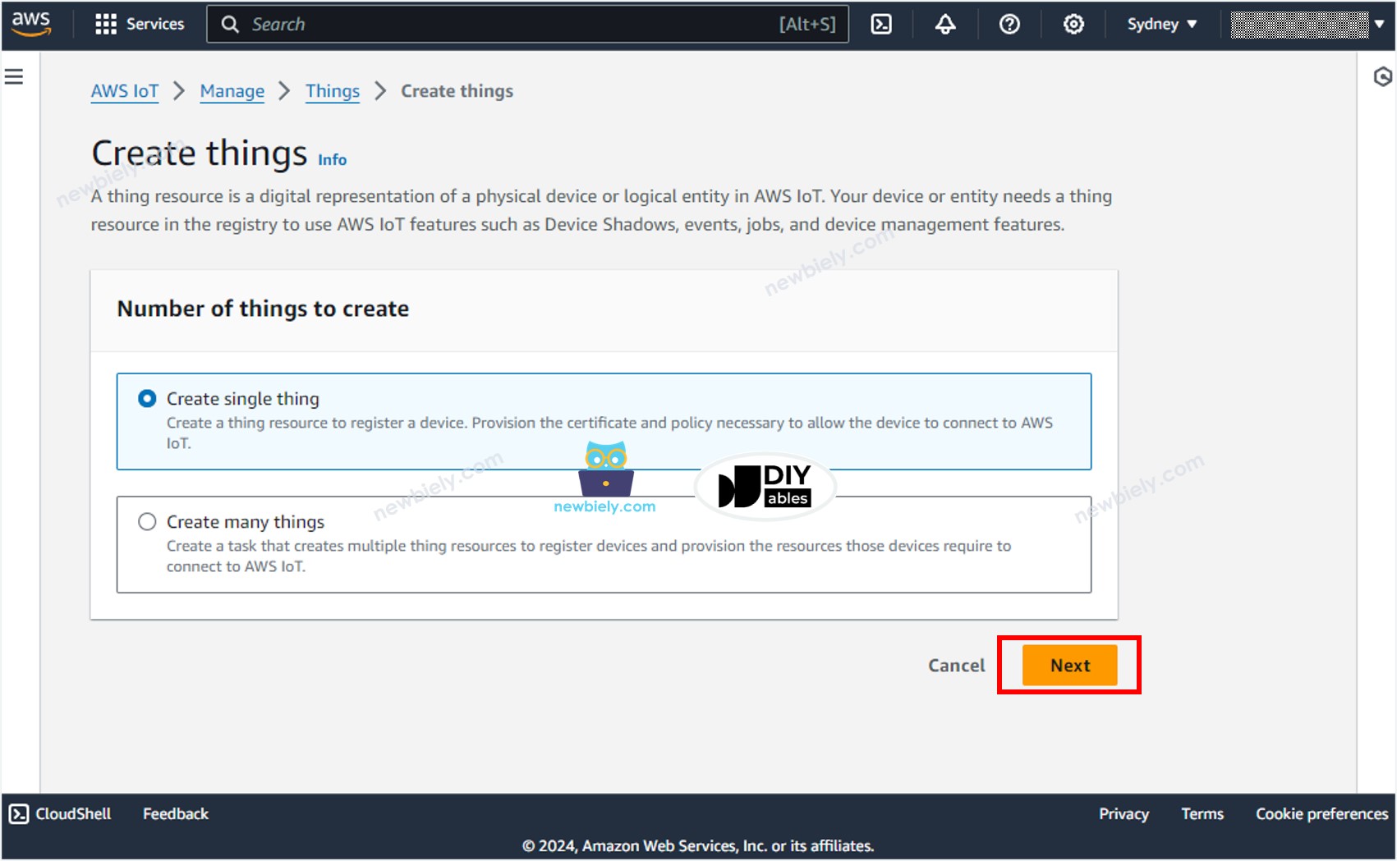1397x861 pixels.
Task: Click the CloudShell icon in the footer
Action: (x=17, y=813)
